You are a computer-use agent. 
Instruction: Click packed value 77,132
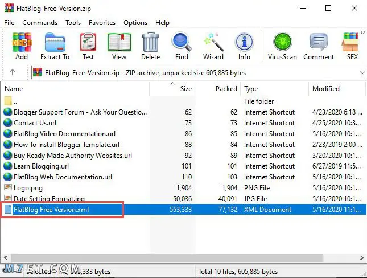pos(228,209)
